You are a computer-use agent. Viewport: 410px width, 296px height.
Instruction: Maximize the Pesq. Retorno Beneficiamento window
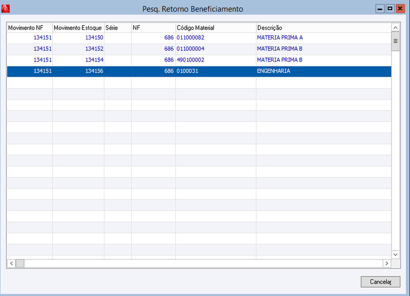[x=390, y=9]
